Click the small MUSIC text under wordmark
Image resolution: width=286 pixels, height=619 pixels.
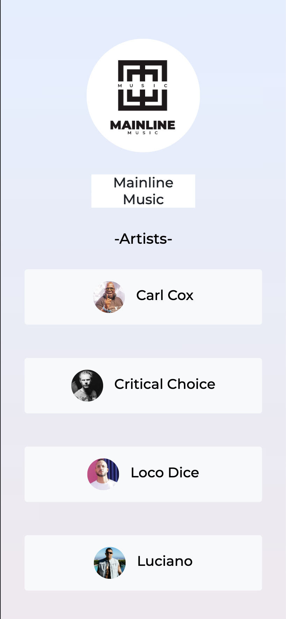[x=143, y=133]
